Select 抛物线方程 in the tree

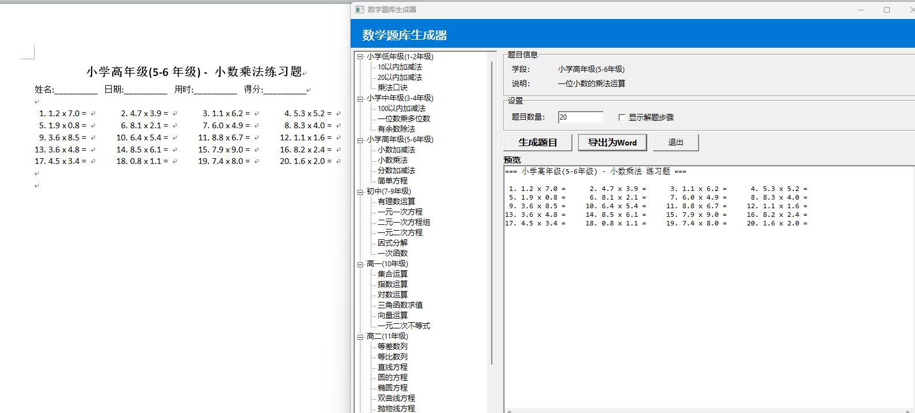(x=396, y=409)
